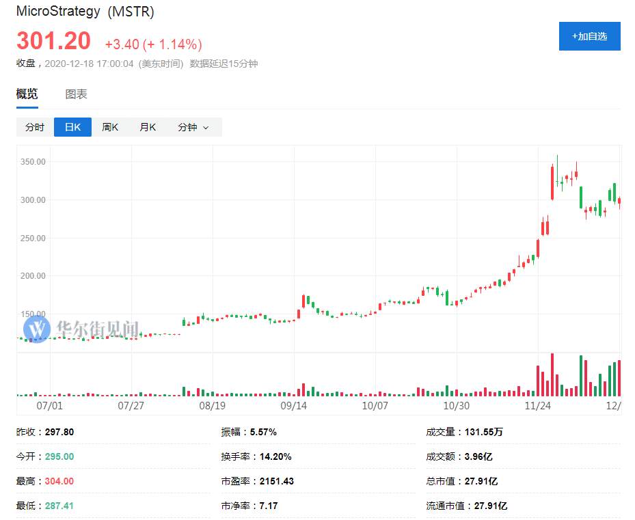
Task: Click the 昨收 297.80 value
Action: click(x=59, y=432)
